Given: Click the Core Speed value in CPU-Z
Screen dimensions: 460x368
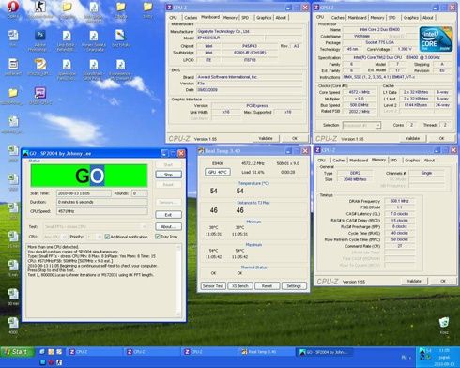Looking at the screenshot, I should click(359, 92).
